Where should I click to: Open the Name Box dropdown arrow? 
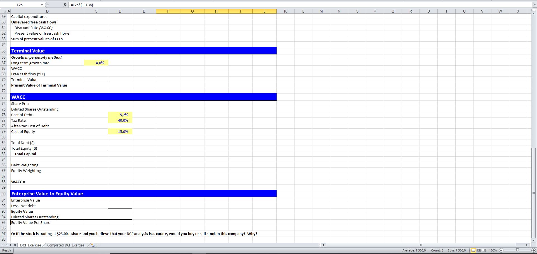click(42, 5)
